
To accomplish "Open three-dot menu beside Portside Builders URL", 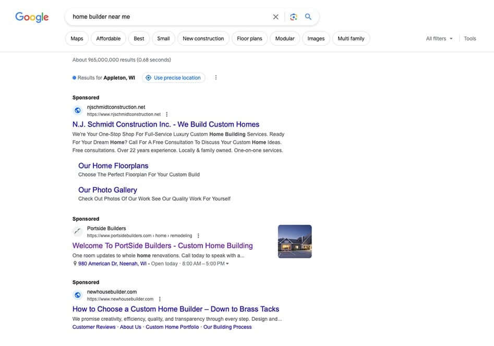I will coord(198,236).
